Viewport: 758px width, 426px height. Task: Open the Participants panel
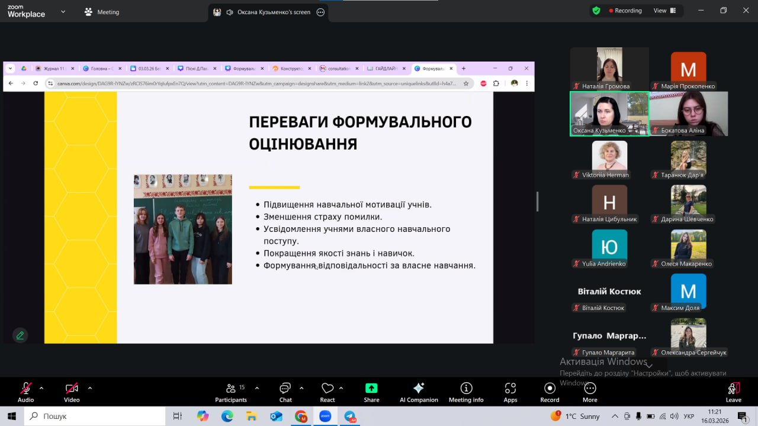coord(231,392)
